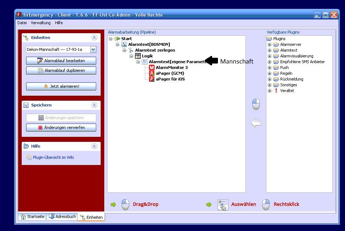Select the aPager für iOS icon
Viewport: 345px width, 231px height.
pos(152,79)
